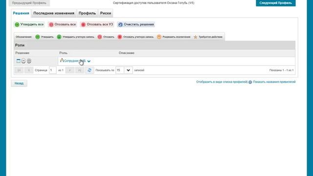The height and width of the screenshot is (176, 313).
Task: Click the Роль column header
Action: (63, 53)
